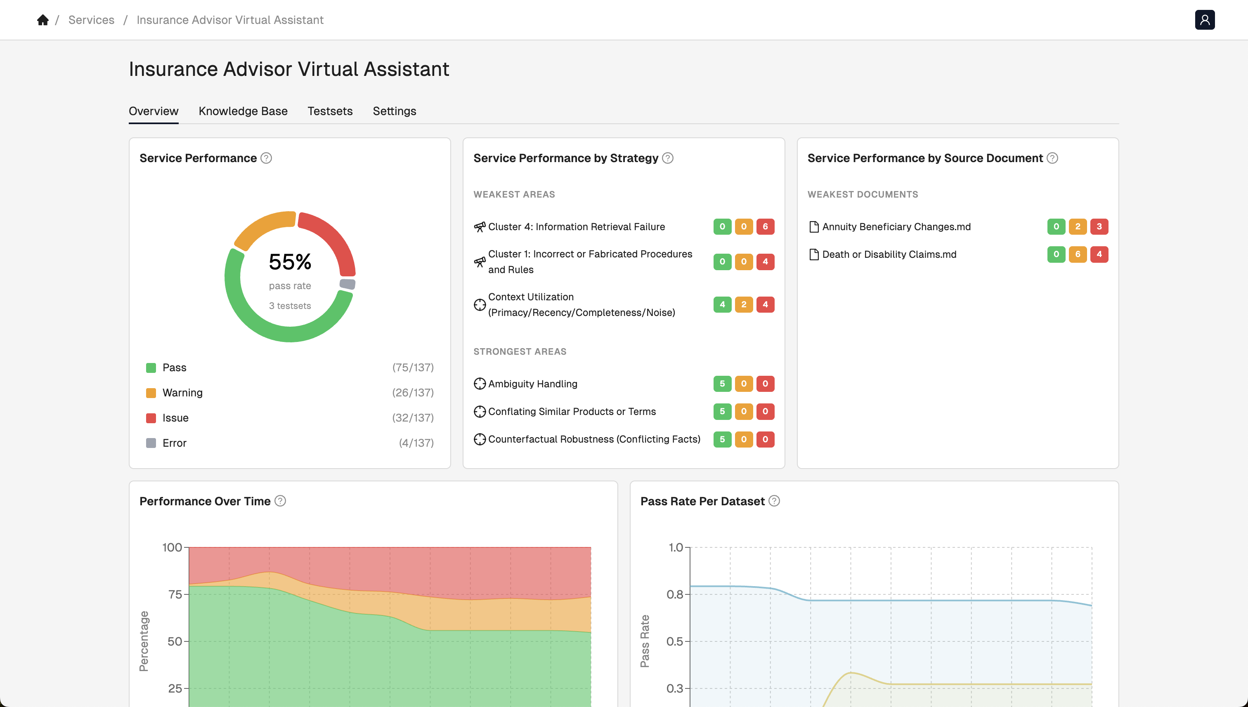The width and height of the screenshot is (1248, 707).
Task: Navigate to Services via the breadcrumb link
Action: 91,19
